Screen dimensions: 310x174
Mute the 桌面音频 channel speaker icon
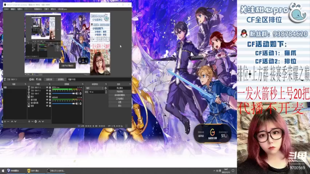coord(77,104)
